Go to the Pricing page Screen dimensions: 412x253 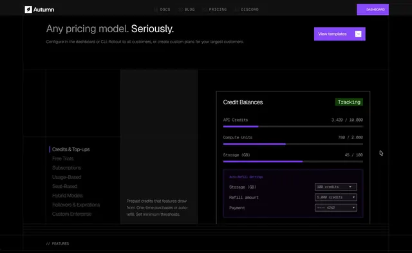tap(215, 10)
